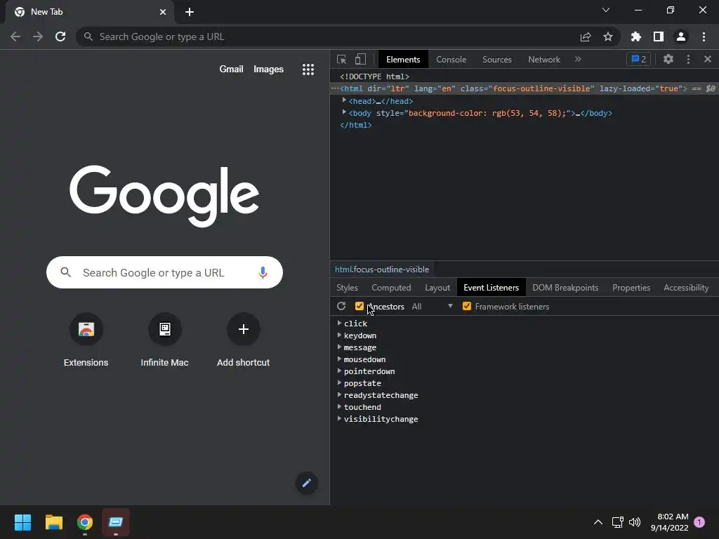Viewport: 719px width, 539px height.
Task: Expand the readystatechange event listener
Action: click(x=339, y=394)
